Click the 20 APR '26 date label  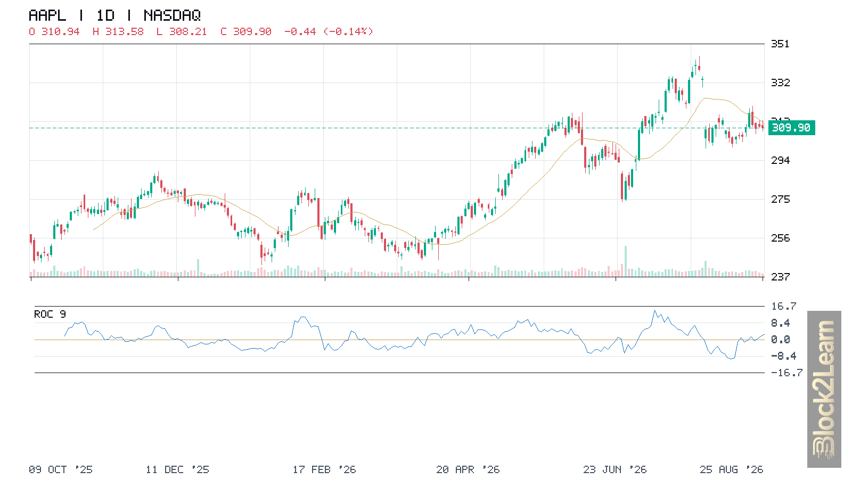(x=468, y=469)
